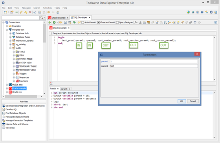The height and width of the screenshot is (143, 220).
Task: Expand the Functions node under public
Action: [14, 81]
